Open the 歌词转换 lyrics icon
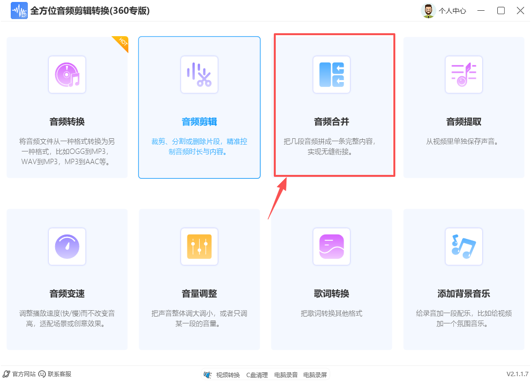The image size is (531, 383). [331, 247]
